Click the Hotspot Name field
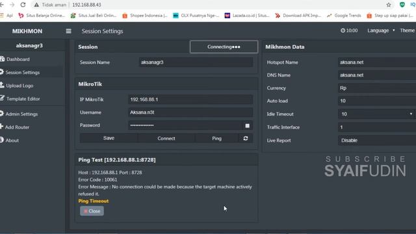416x234 pixels. [x=377, y=62]
